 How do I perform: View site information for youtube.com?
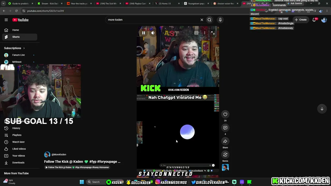point(24,11)
